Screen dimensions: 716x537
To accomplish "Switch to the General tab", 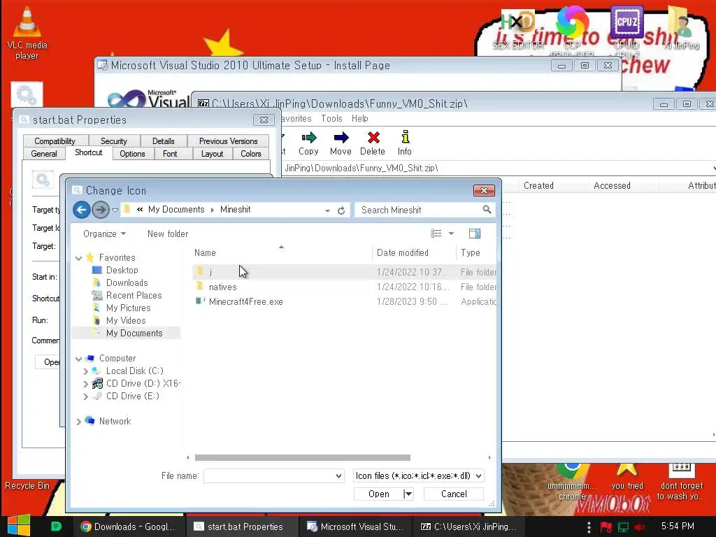I will click(x=44, y=154).
